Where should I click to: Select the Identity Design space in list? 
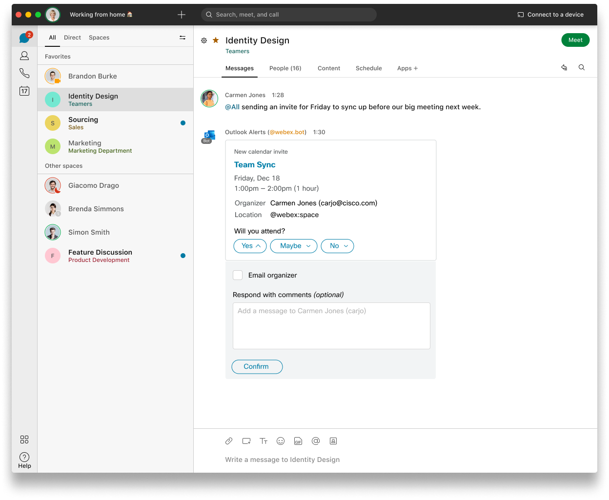pyautogui.click(x=115, y=100)
